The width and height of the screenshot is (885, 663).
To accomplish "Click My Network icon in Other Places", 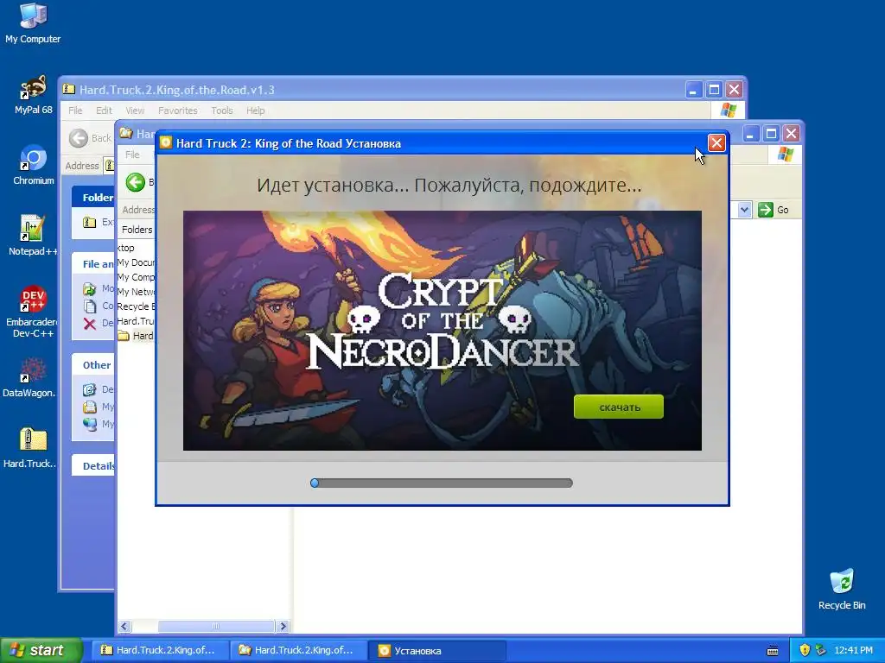I will pos(90,424).
